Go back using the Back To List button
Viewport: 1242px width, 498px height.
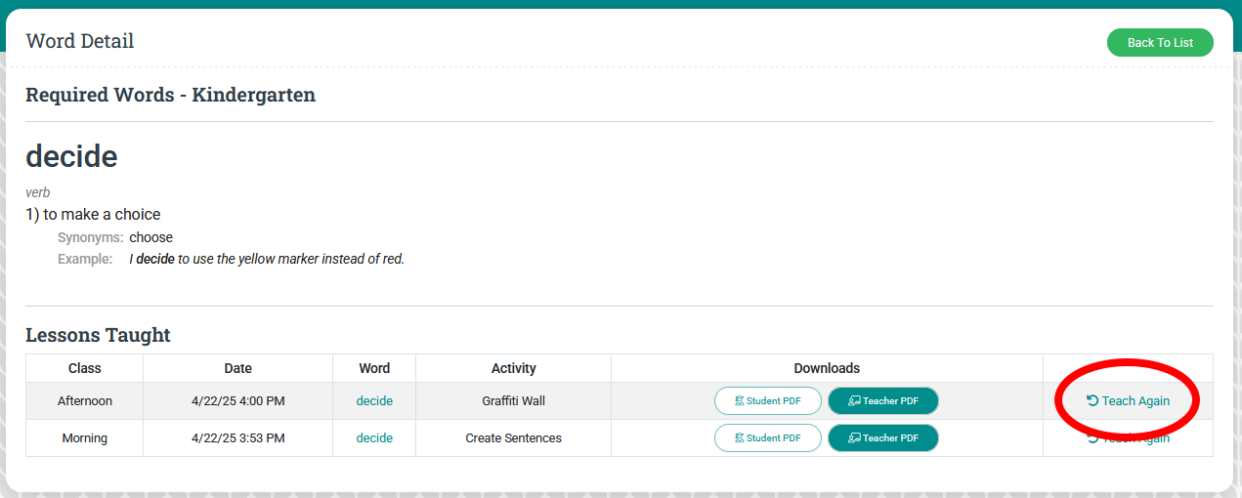1160,43
